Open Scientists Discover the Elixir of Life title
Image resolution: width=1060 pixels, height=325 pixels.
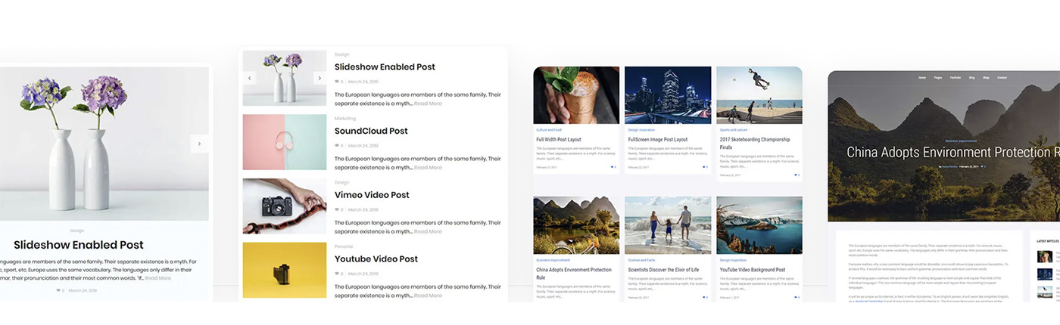(x=663, y=270)
